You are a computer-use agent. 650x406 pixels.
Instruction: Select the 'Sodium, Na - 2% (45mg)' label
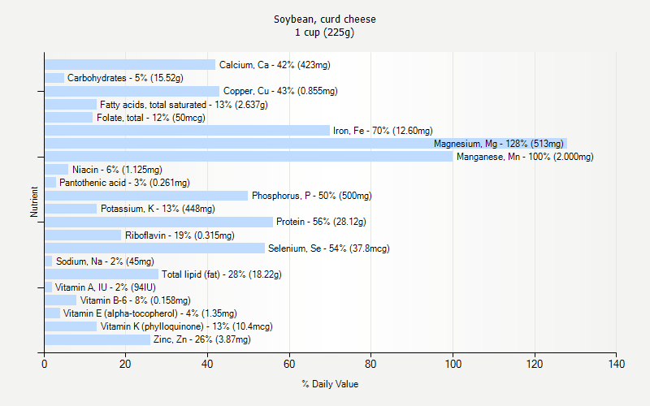tap(105, 261)
